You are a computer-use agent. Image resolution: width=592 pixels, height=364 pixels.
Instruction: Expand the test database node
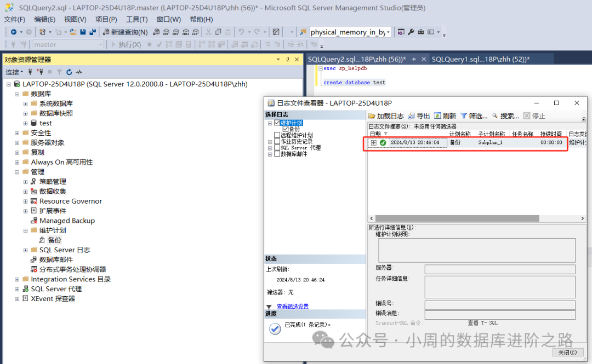[x=25, y=123]
